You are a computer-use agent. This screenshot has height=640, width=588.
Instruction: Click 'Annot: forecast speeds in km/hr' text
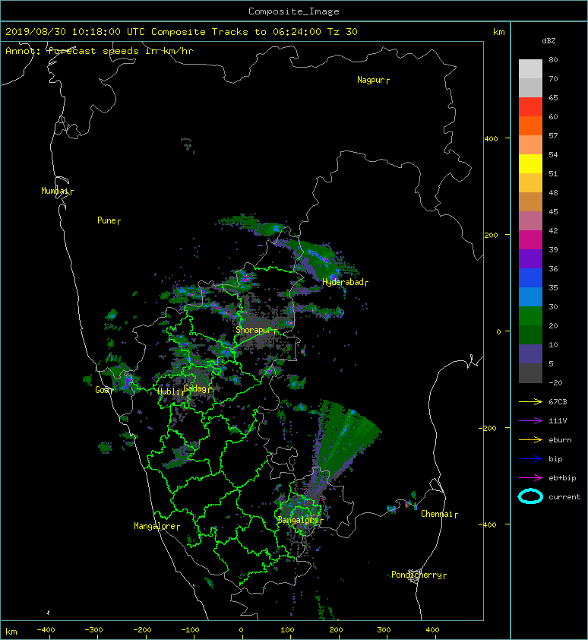(100, 51)
